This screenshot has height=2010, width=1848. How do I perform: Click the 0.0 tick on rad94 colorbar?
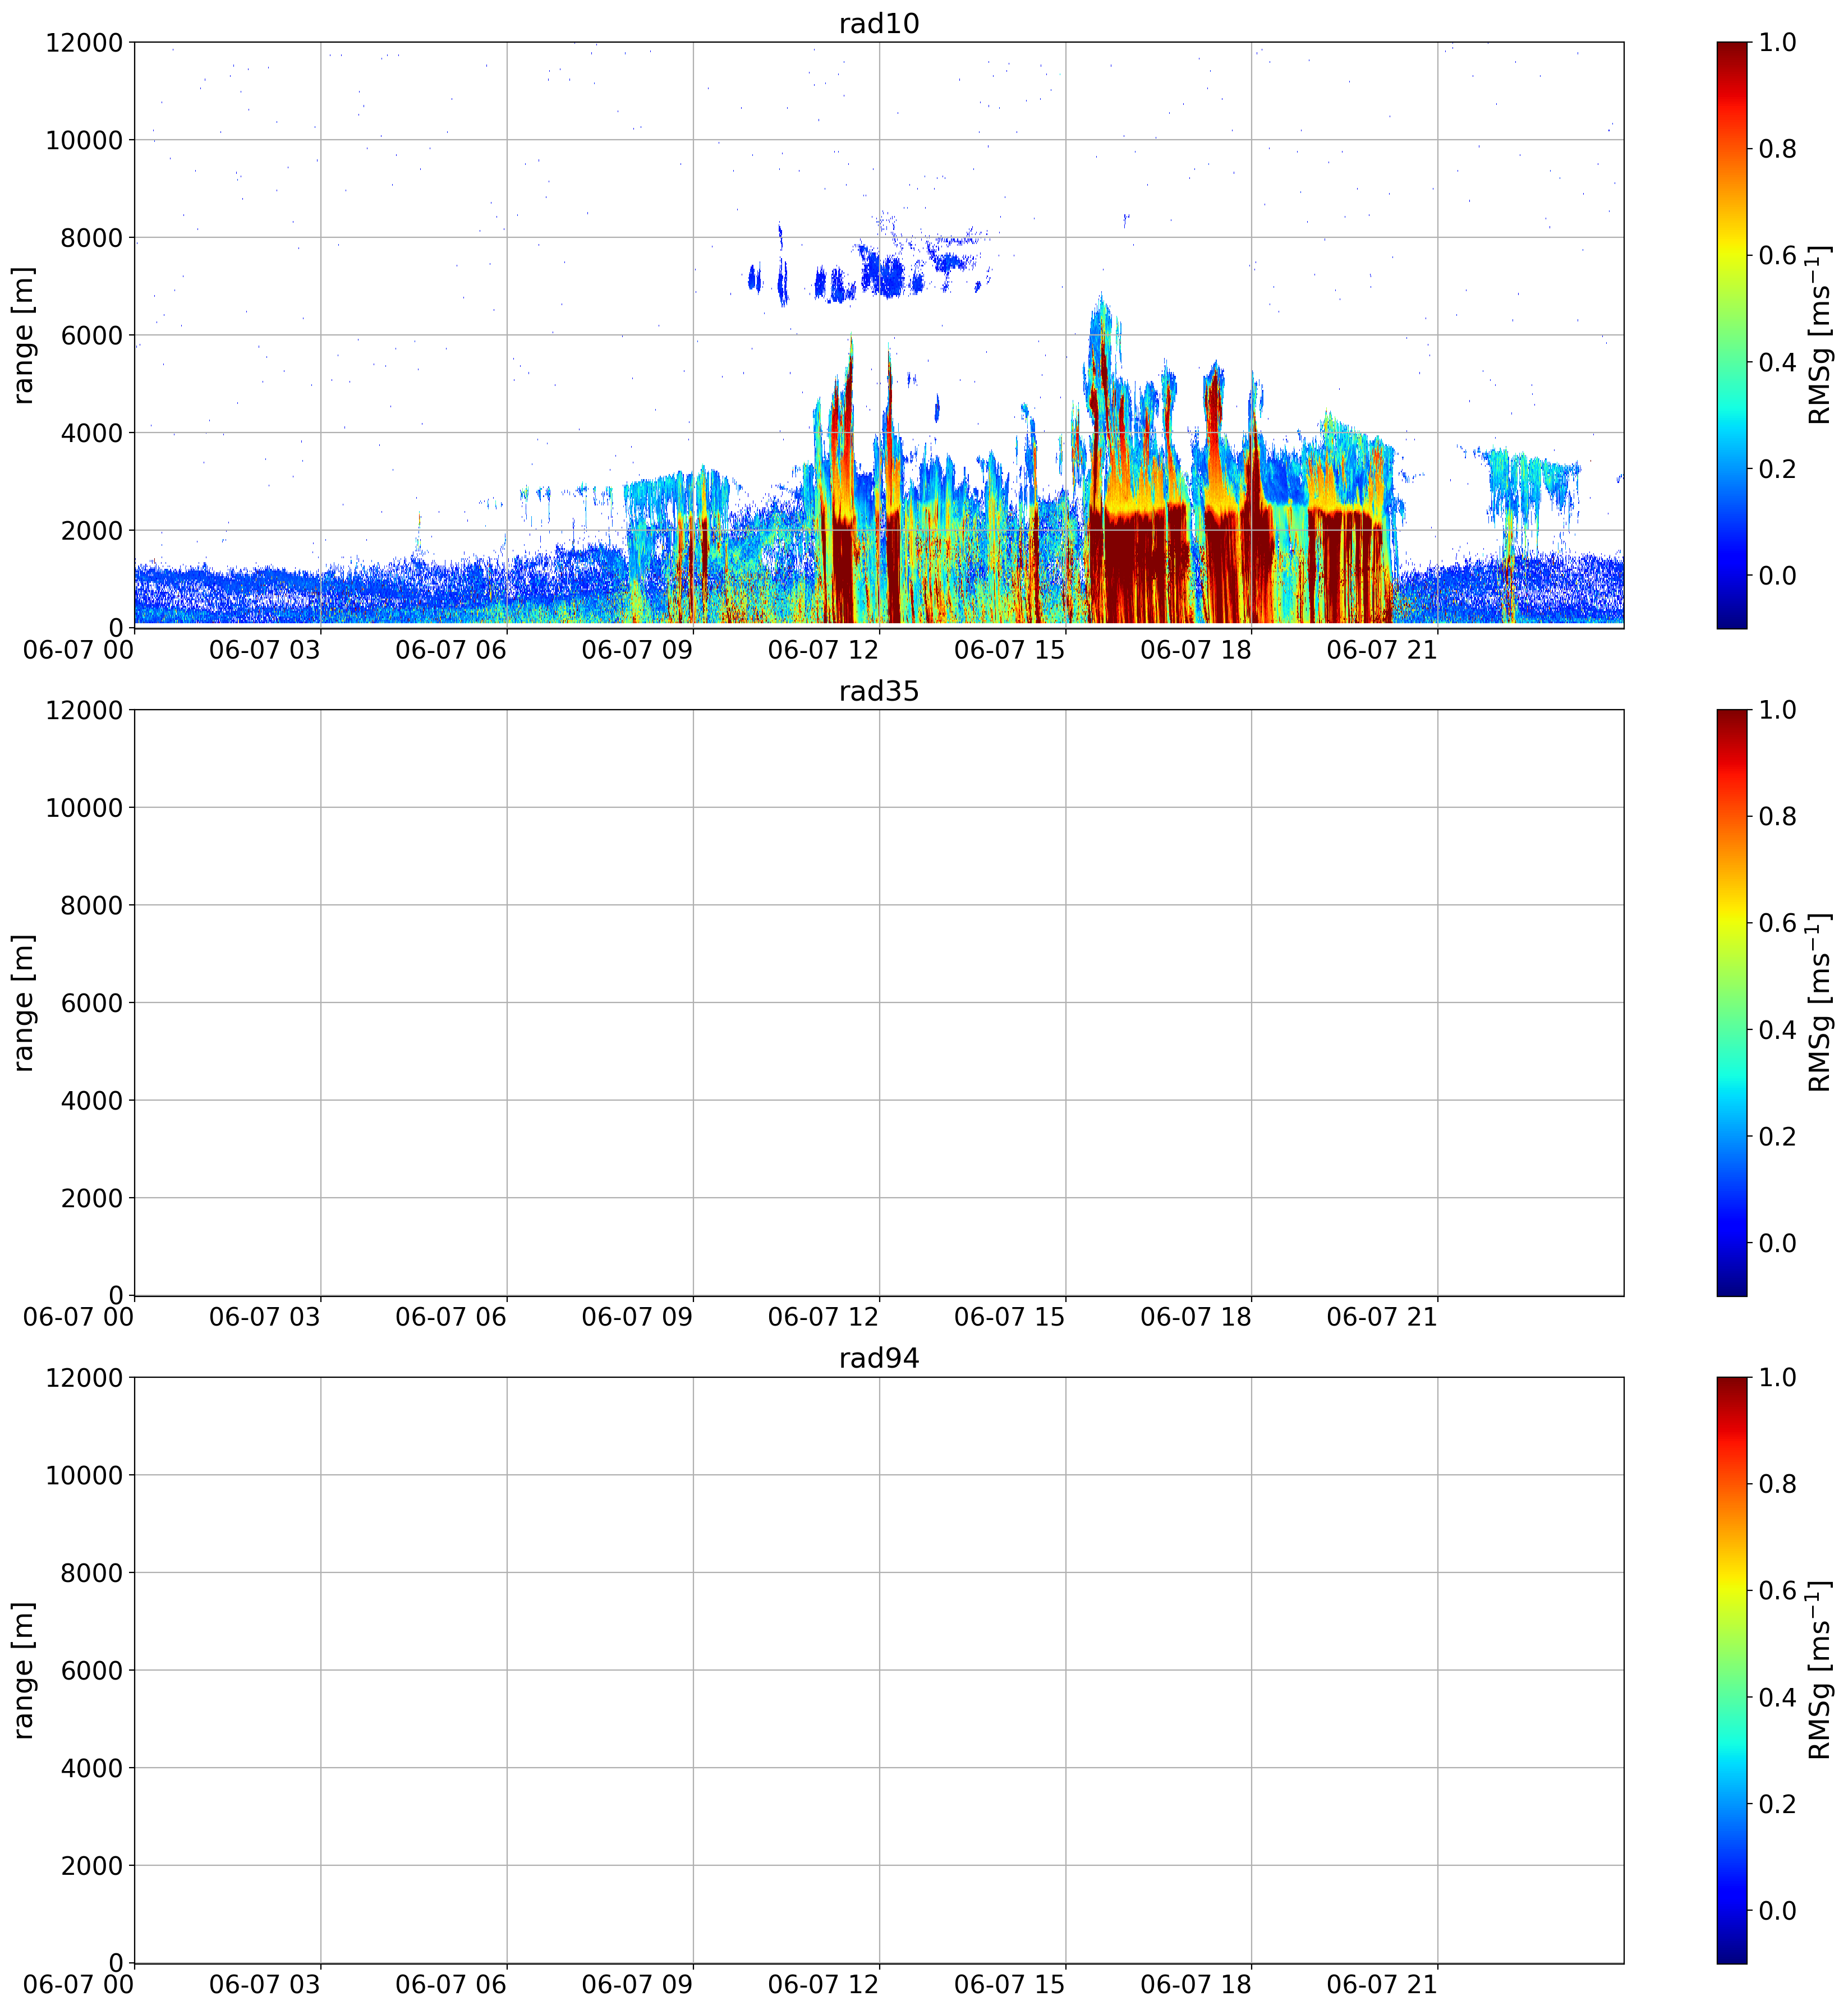(x=1777, y=1910)
